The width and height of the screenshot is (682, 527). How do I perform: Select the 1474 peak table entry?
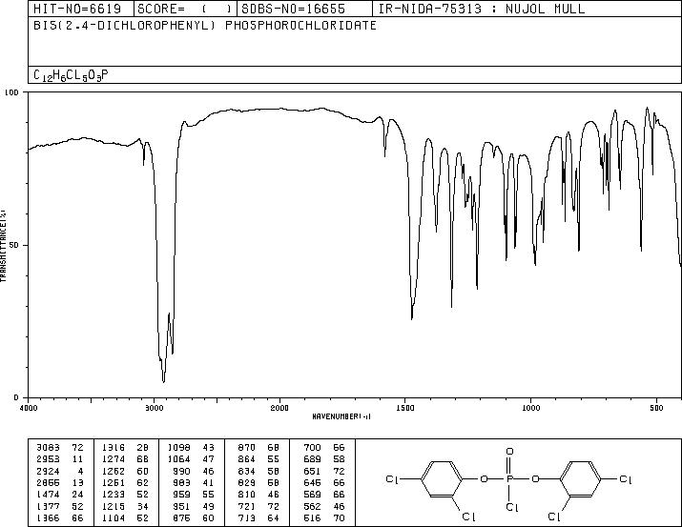[59, 495]
